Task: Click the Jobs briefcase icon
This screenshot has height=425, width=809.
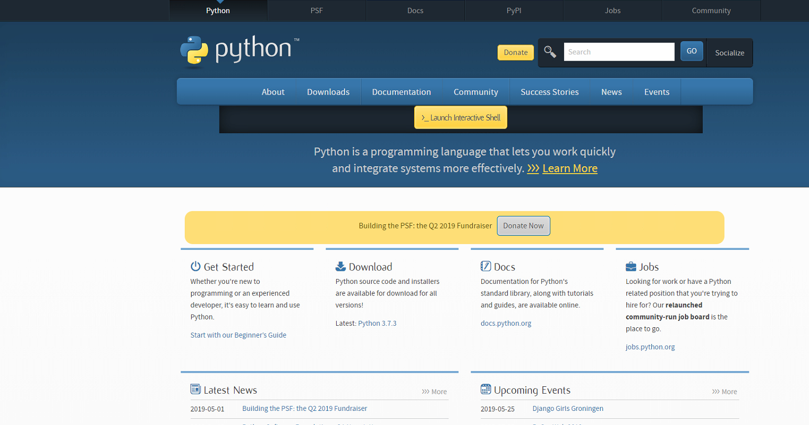Action: point(630,266)
